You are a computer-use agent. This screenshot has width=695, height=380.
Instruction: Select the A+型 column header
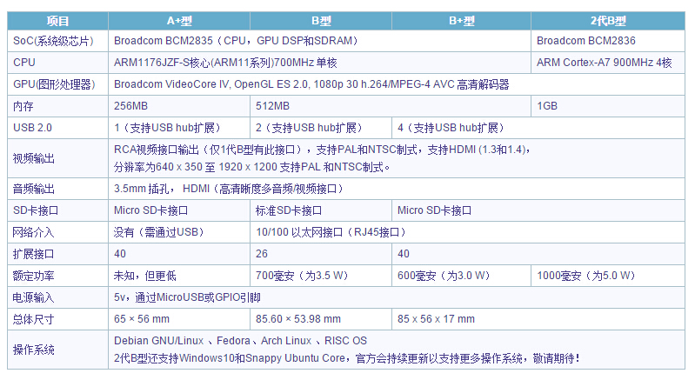click(179, 20)
